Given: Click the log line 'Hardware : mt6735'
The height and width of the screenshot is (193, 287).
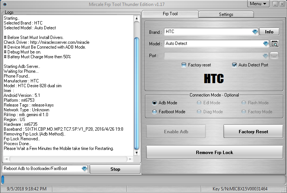Looking at the screenshot, I should pos(20,124).
